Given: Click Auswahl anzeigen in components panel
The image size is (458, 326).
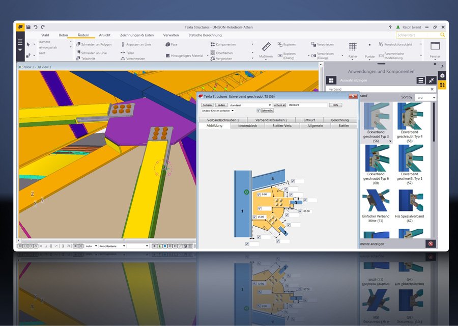Looking at the screenshot, I should [x=354, y=80].
